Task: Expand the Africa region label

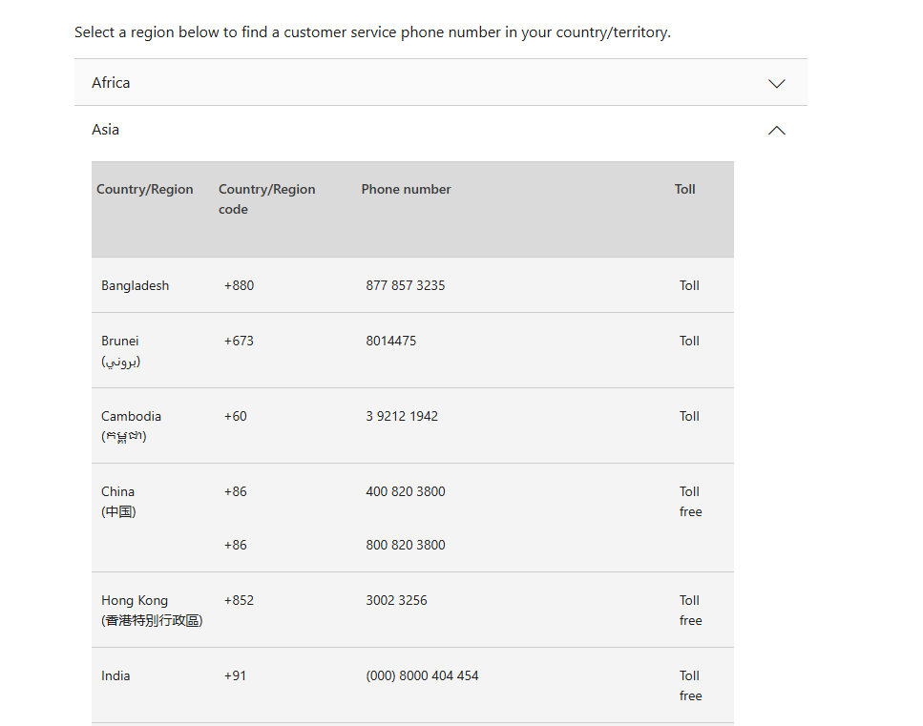Action: pos(111,83)
